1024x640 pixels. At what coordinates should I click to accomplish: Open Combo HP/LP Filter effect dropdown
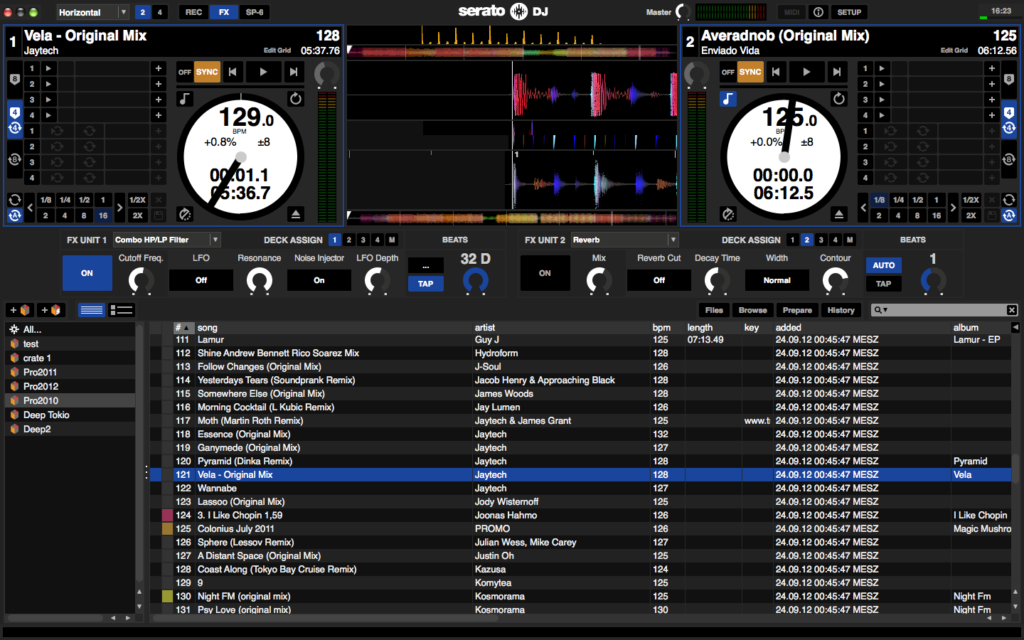pos(167,240)
